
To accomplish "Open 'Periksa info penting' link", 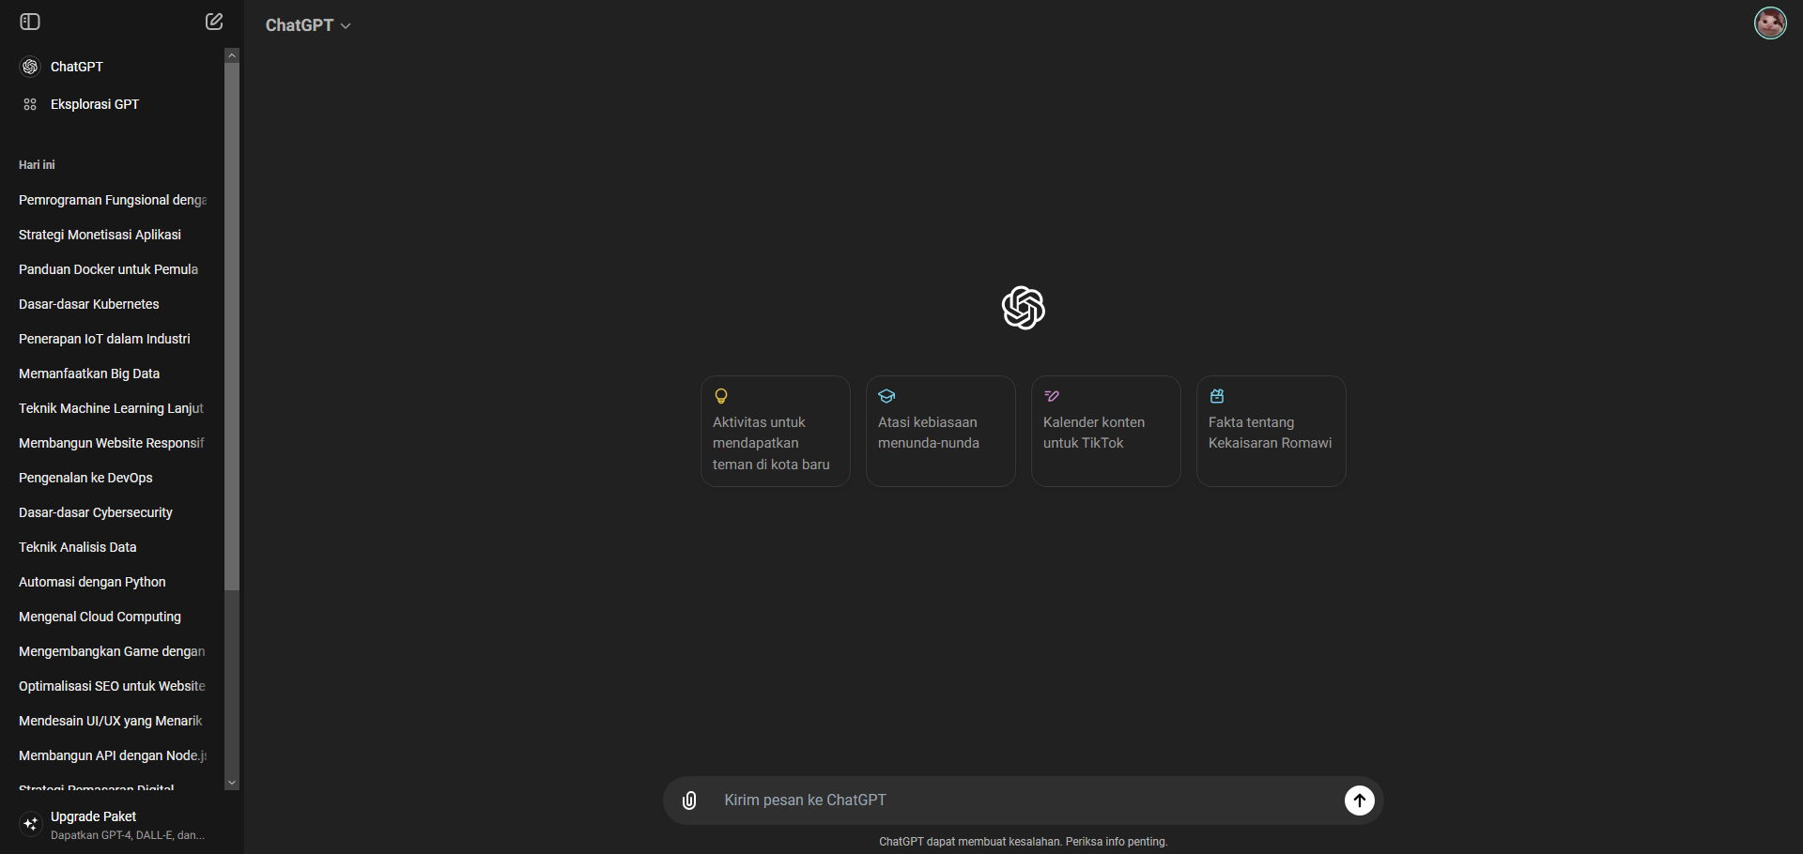I will [x=1117, y=842].
